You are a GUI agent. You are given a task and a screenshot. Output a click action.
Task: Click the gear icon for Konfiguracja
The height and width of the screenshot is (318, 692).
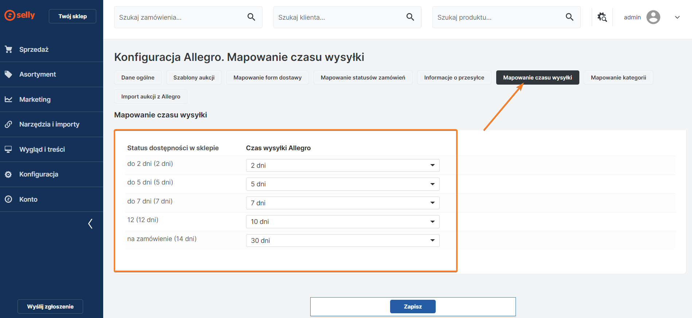[8, 174]
